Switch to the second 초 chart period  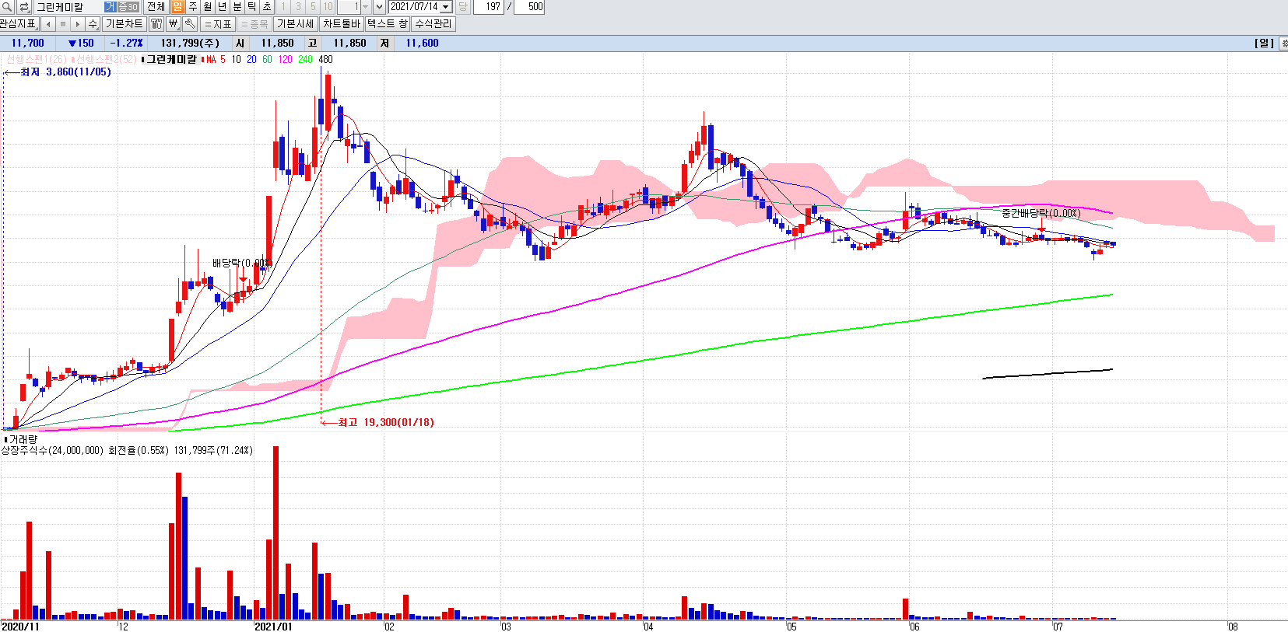coord(267,7)
